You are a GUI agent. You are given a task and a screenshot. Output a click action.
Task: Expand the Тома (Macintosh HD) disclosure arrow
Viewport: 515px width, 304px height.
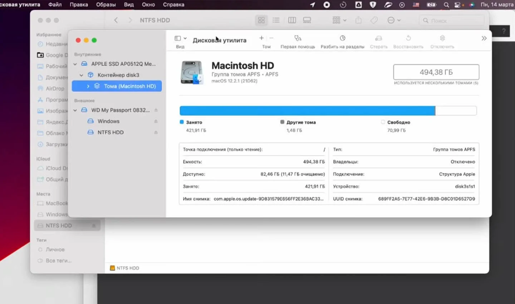tap(88, 86)
